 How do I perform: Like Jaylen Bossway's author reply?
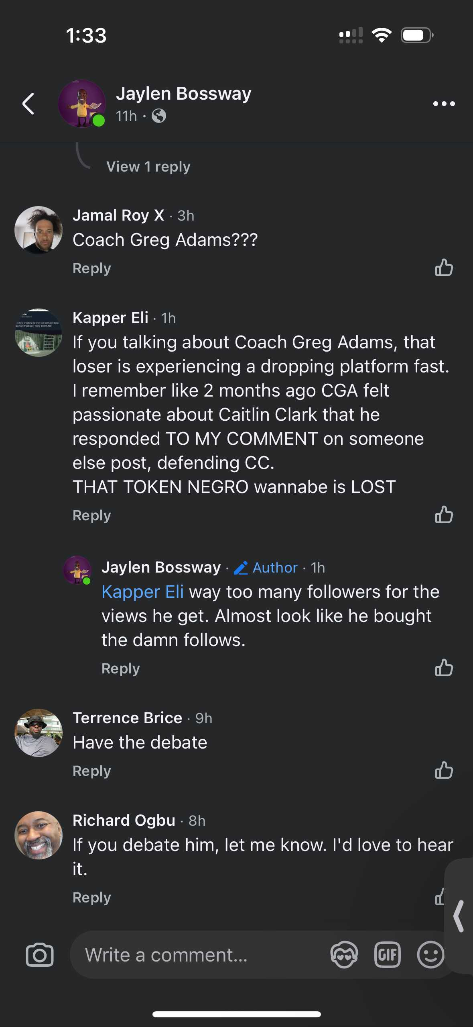tap(444, 668)
